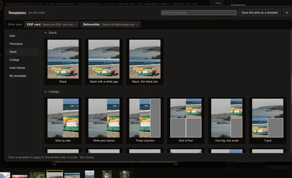Apply the T-grid template
292x178 pixels.
pyautogui.click(x=268, y=121)
